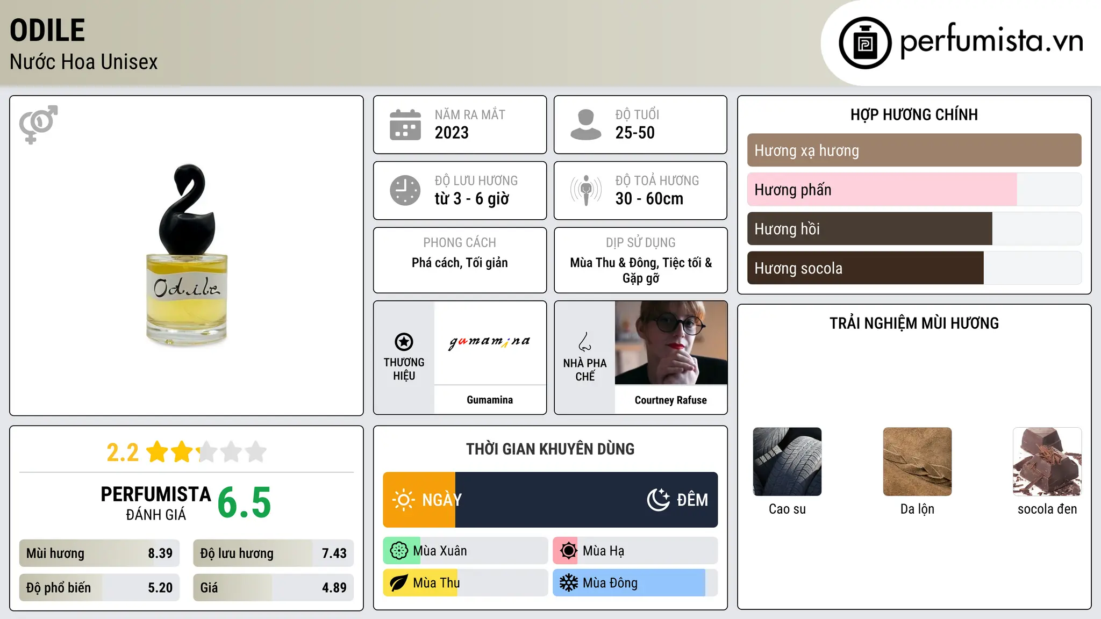Click the longevity value từ 3 - 6 giờ
Image resolution: width=1101 pixels, height=619 pixels.
472,199
